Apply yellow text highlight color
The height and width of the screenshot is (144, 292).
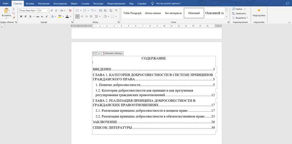(x=60, y=17)
